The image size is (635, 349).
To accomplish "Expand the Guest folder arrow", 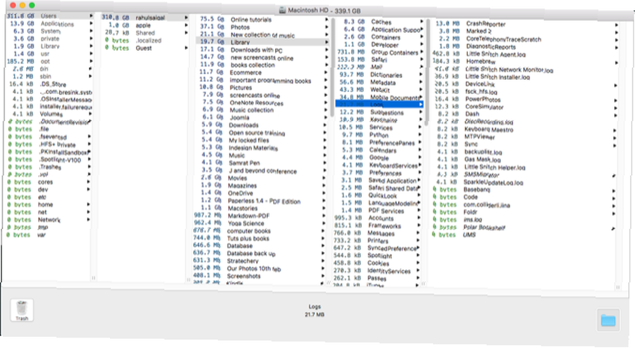I will pyautogui.click(x=186, y=48).
